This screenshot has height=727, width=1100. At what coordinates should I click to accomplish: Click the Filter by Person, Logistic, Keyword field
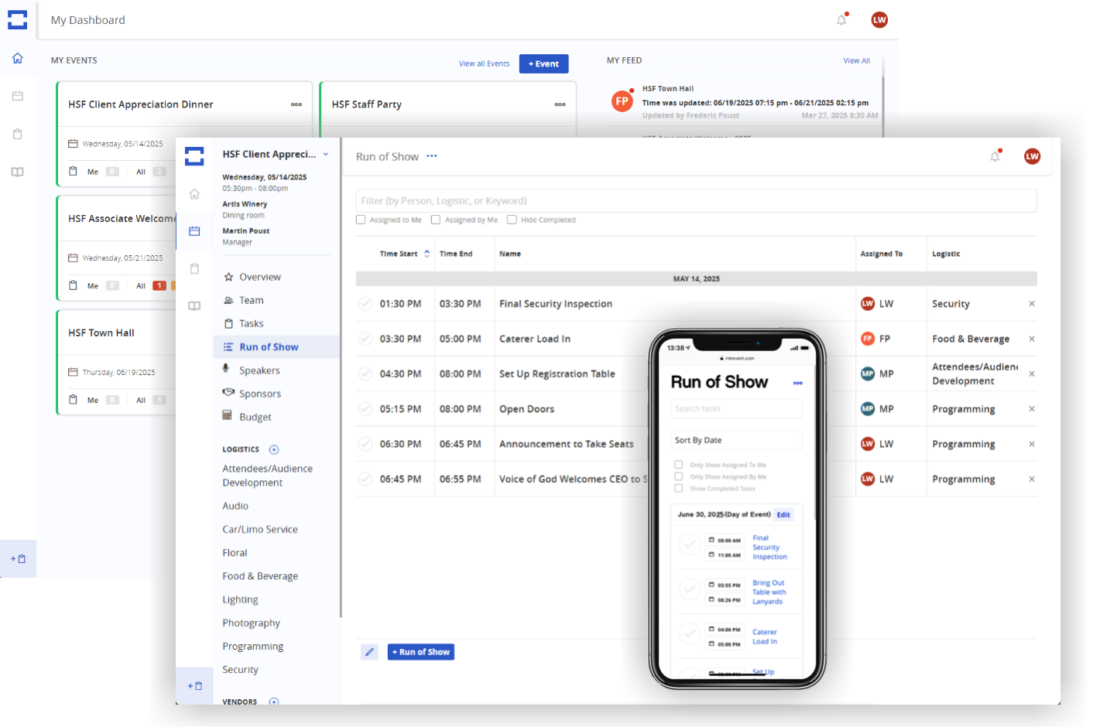[x=696, y=201]
